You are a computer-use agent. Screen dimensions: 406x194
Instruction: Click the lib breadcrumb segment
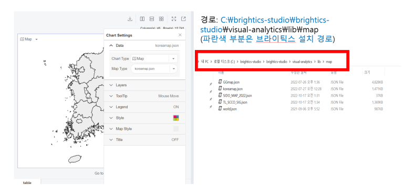[319, 62]
